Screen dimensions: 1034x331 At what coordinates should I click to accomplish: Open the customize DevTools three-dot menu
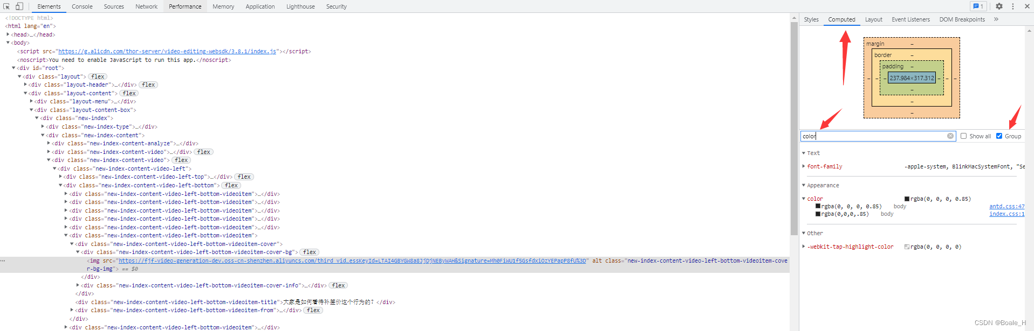coord(1013,6)
